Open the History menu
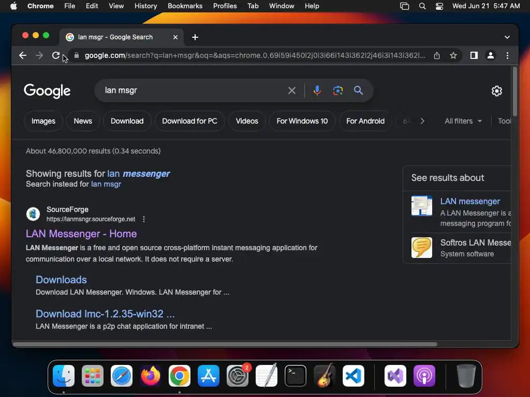 tap(145, 6)
